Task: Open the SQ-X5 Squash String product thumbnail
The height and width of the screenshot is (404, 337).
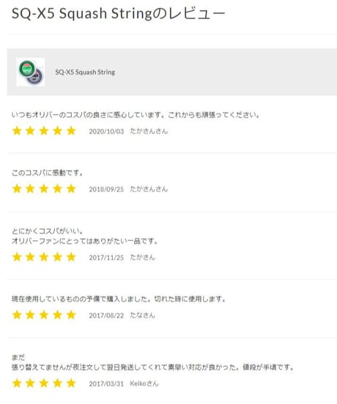Action: pyautogui.click(x=31, y=72)
